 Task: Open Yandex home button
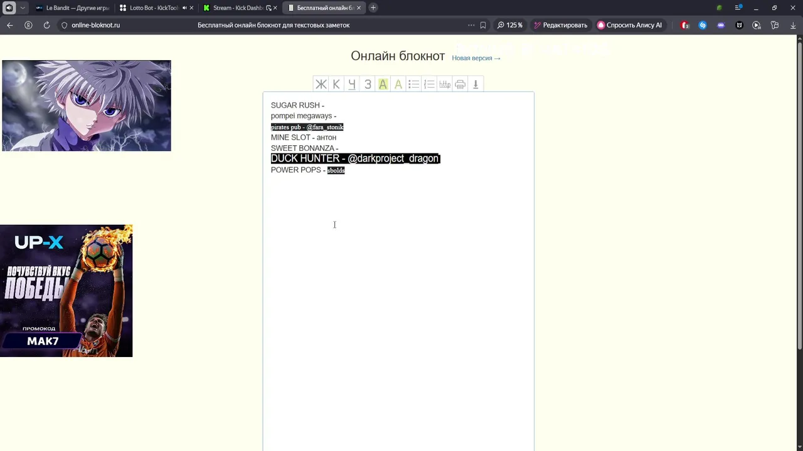point(28,25)
